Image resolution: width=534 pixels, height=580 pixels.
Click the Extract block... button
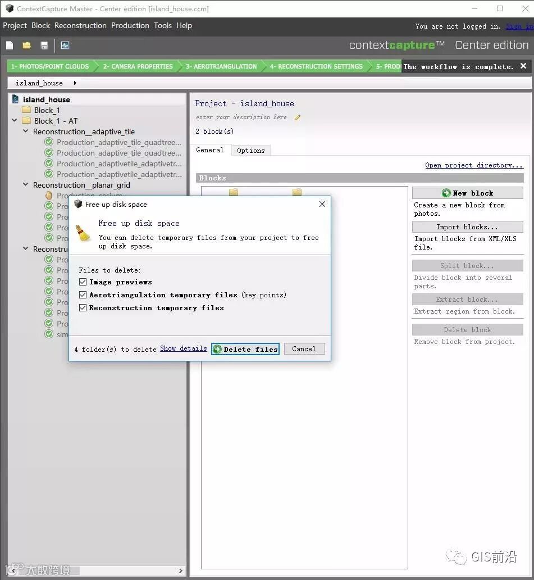click(x=468, y=299)
